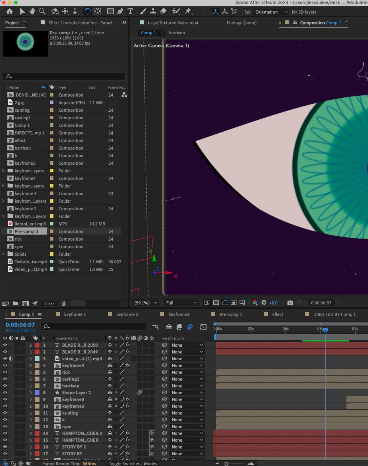The image size is (368, 466).
Task: Open the Effect Controls panel tab
Action: pos(80,23)
